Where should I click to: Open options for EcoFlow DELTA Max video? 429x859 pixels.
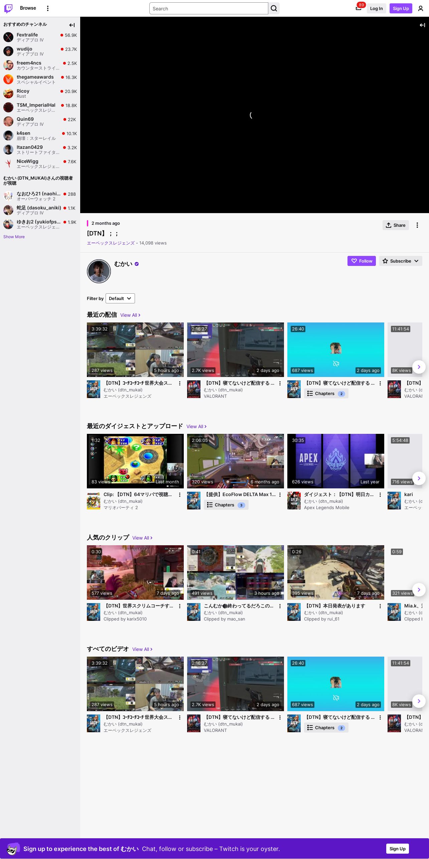(x=280, y=495)
